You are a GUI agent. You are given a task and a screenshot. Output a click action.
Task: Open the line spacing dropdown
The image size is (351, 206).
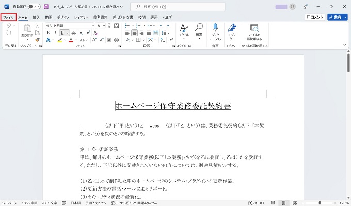(x=165, y=33)
